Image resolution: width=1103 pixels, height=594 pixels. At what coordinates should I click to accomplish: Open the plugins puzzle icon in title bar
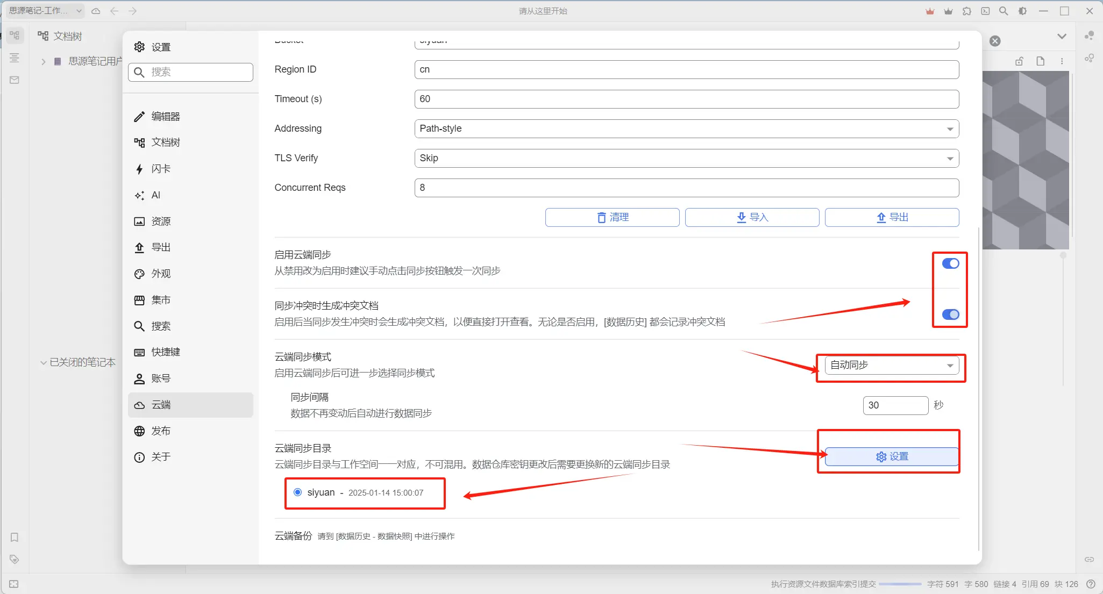(x=967, y=11)
